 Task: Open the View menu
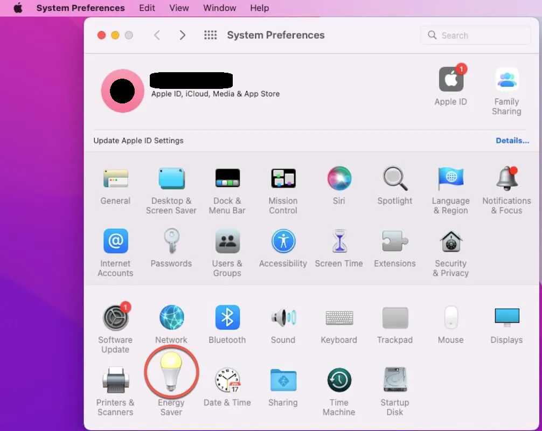pos(179,8)
